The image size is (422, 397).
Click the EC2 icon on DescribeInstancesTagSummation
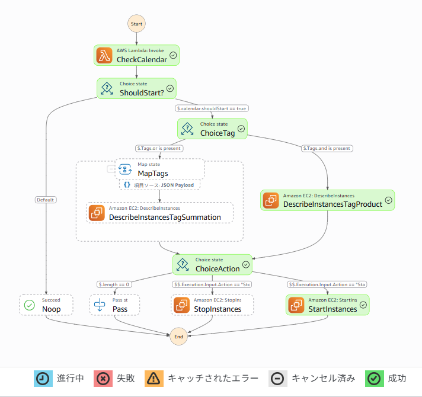point(97,213)
